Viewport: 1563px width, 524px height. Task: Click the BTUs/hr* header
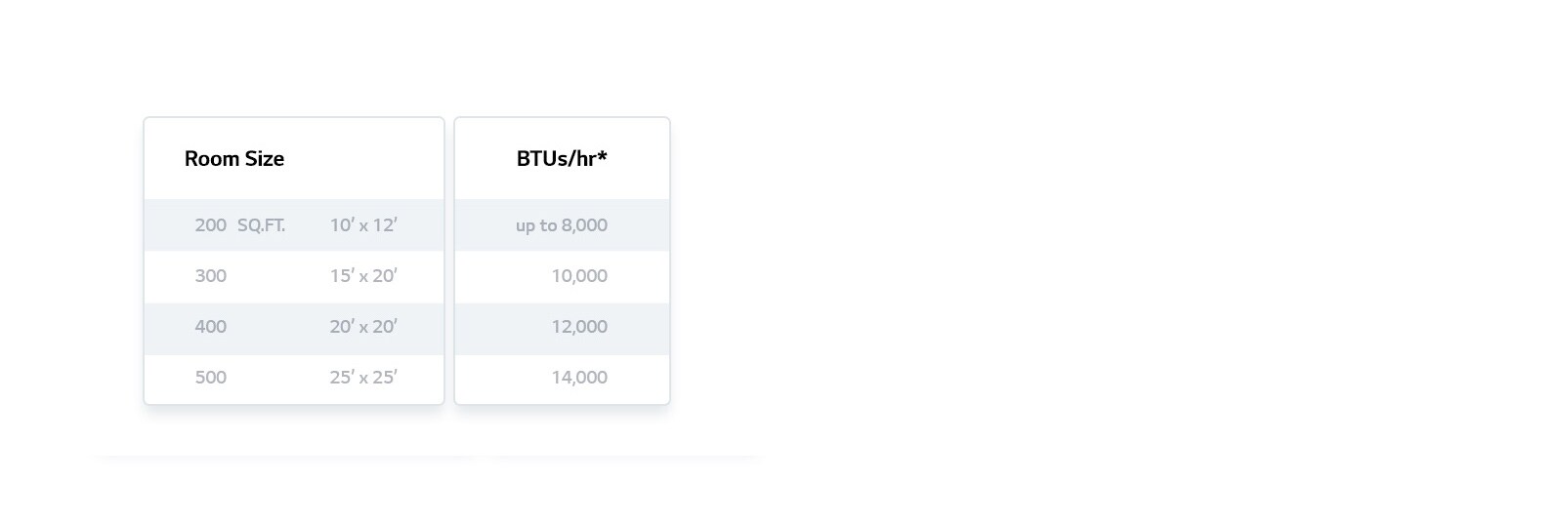tap(562, 159)
